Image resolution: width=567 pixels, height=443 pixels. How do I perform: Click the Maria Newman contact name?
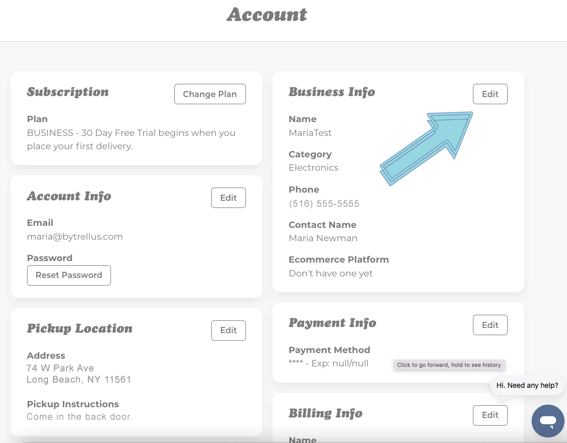323,238
